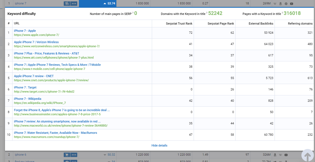Click the 52242 domains count
The width and height of the screenshot is (315, 162).
coord(215,13)
